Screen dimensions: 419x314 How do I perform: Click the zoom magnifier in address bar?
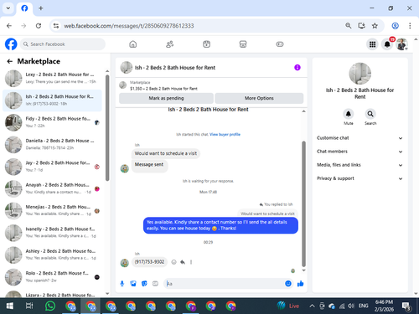click(349, 26)
